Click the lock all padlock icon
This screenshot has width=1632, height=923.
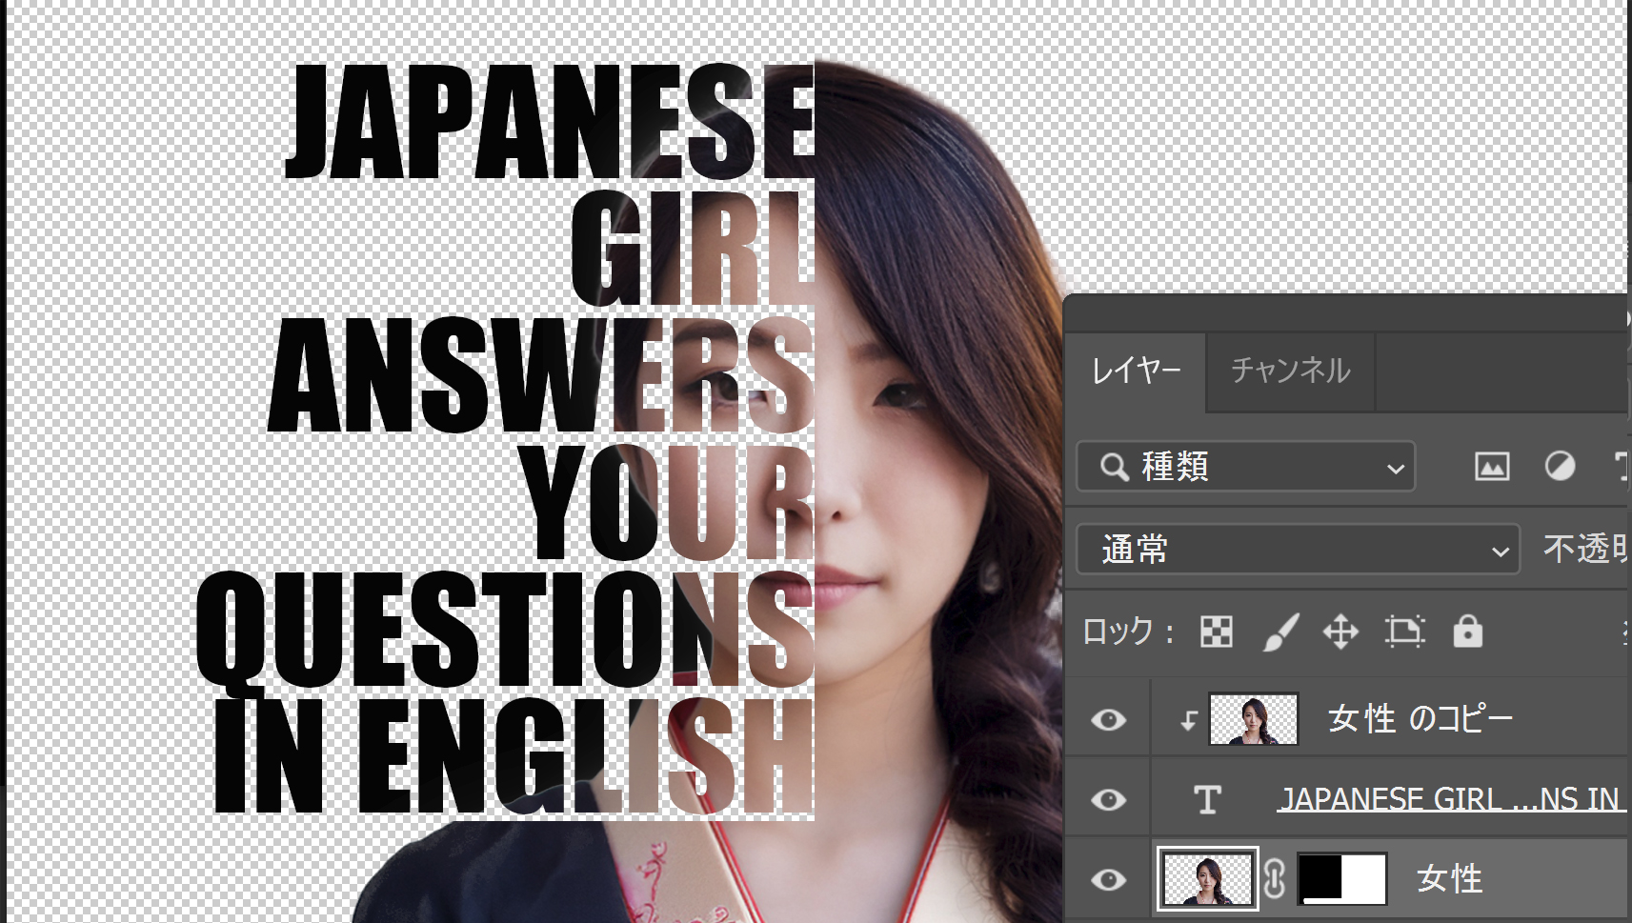(1467, 632)
